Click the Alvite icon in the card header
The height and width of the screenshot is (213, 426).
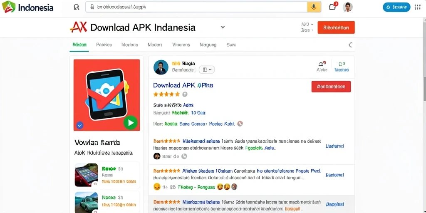click(x=322, y=67)
